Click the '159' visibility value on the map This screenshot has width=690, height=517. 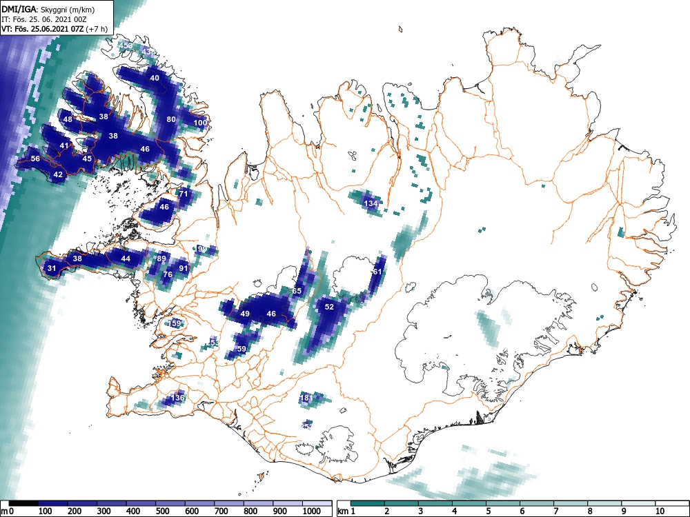(175, 323)
